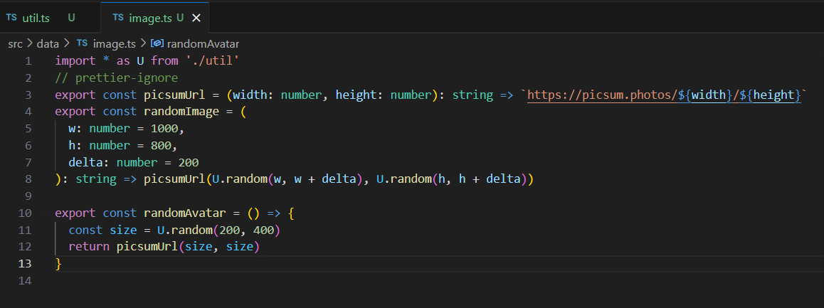Viewport: 824px width, 308px height.
Task: Click line number 1 in the gutter
Action: (x=28, y=61)
